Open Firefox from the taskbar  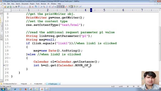[x=26, y=89]
